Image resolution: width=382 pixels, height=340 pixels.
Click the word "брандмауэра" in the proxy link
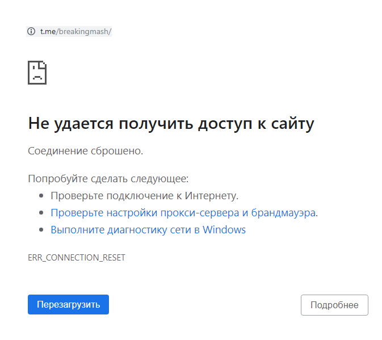tap(284, 213)
